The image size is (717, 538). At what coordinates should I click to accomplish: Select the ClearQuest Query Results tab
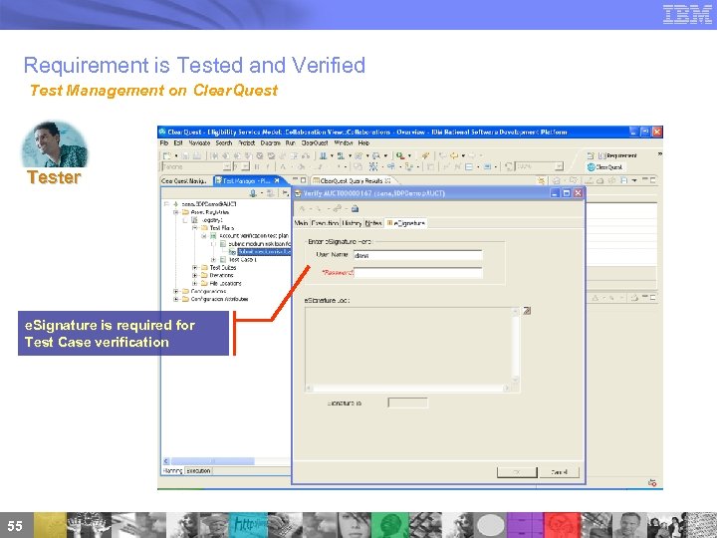pyautogui.click(x=352, y=180)
